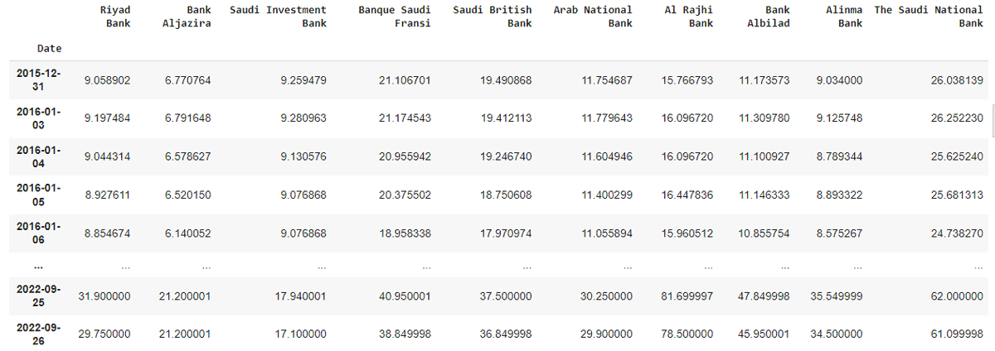Click the value 17.970974
This screenshot has width=995, height=351.
point(506,233)
